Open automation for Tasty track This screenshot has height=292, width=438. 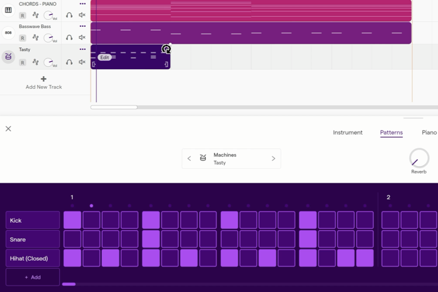coord(36,62)
